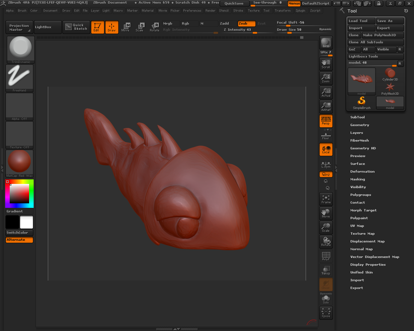Image resolution: width=414 pixels, height=331 pixels.
Task: Select the right-shelf Rotate view icon
Action: (326, 242)
